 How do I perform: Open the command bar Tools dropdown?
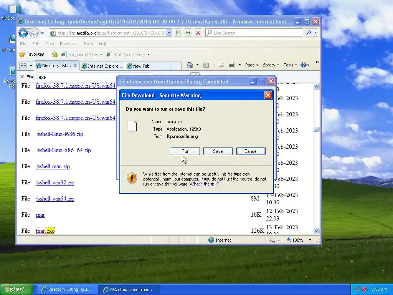290,65
